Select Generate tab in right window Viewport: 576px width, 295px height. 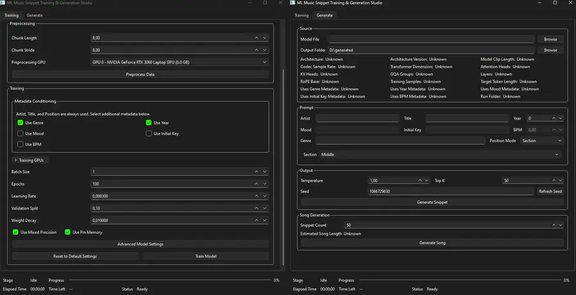coord(324,15)
